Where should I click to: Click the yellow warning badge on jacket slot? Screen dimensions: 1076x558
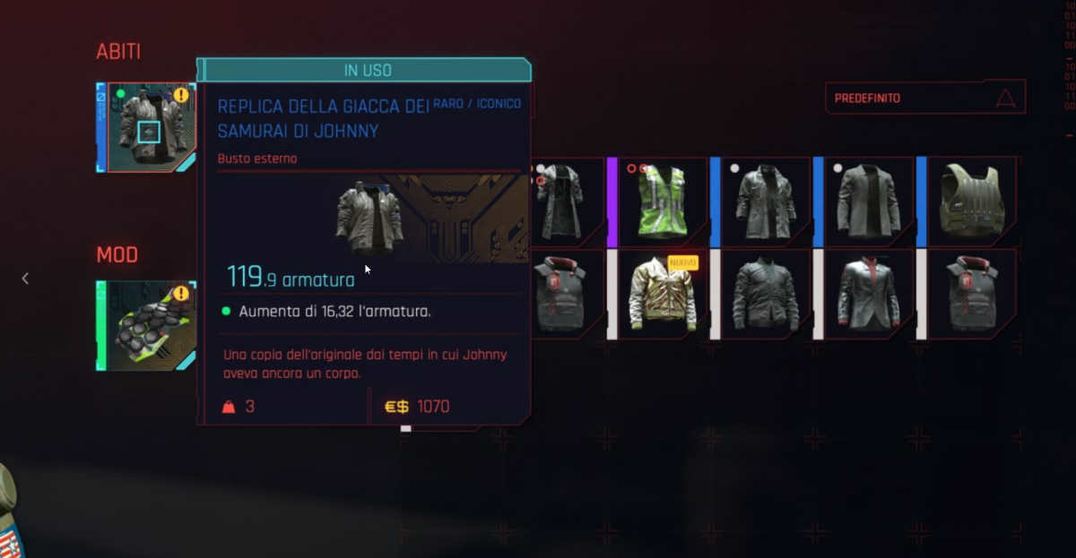pyautogui.click(x=182, y=94)
